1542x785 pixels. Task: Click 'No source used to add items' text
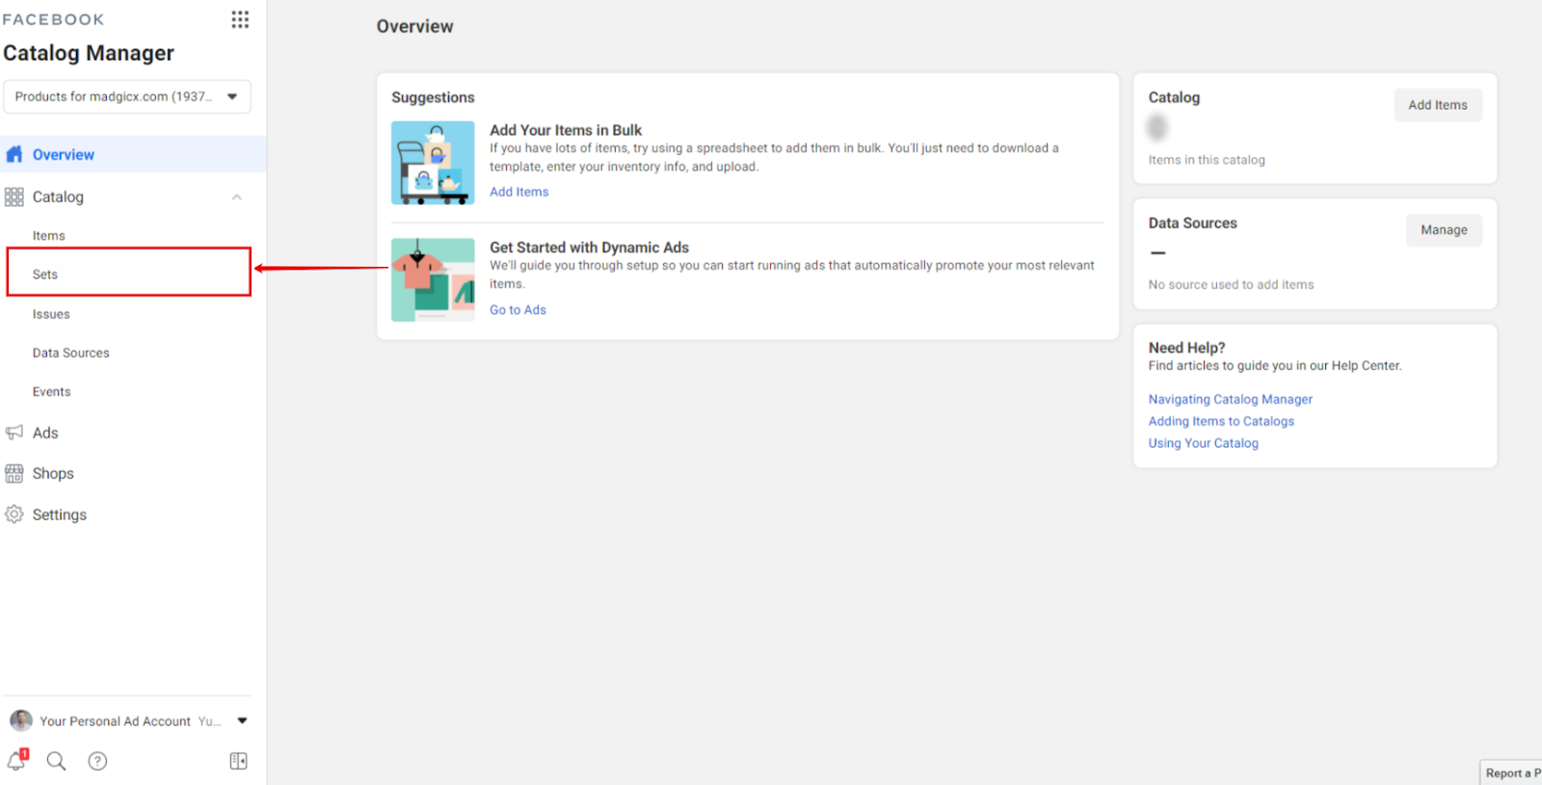coord(1231,285)
